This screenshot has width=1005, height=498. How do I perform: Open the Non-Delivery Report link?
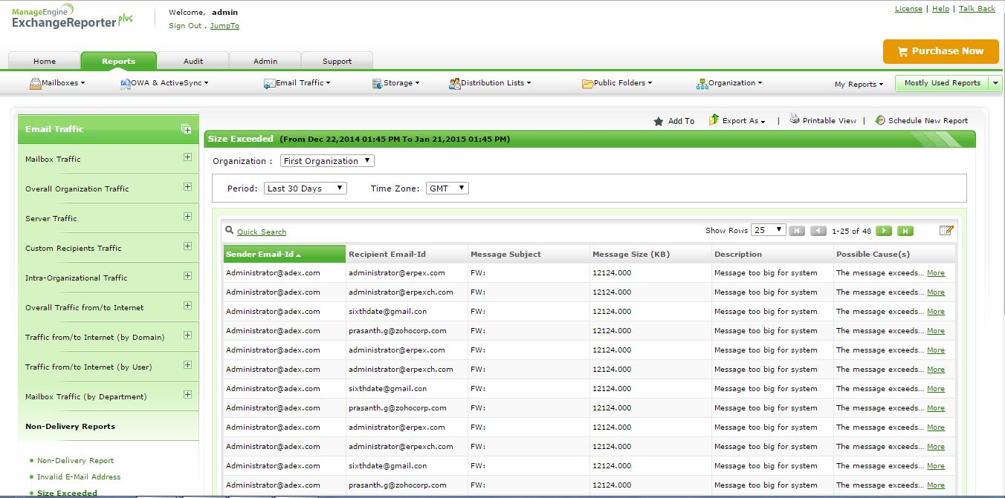75,461
